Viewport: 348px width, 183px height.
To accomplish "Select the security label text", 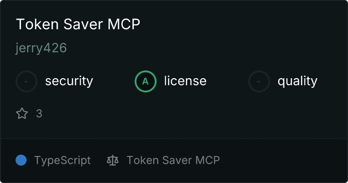I will tap(69, 81).
